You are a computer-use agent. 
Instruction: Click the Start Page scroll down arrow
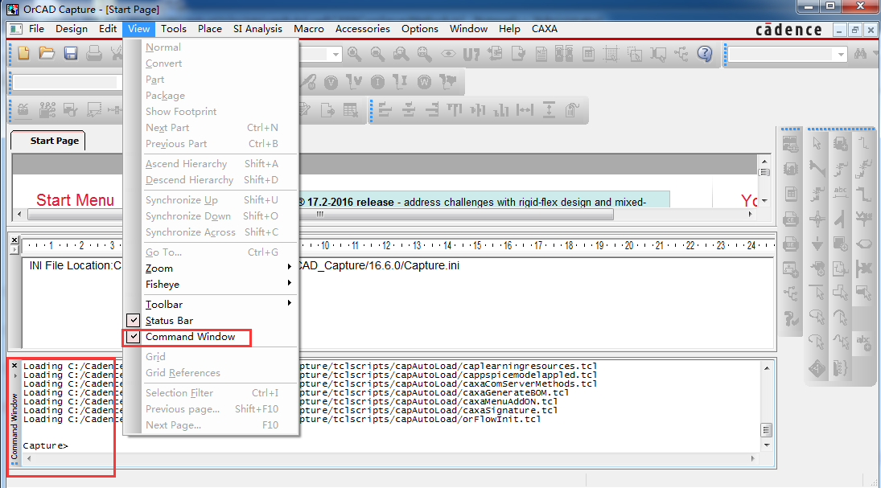[x=764, y=200]
